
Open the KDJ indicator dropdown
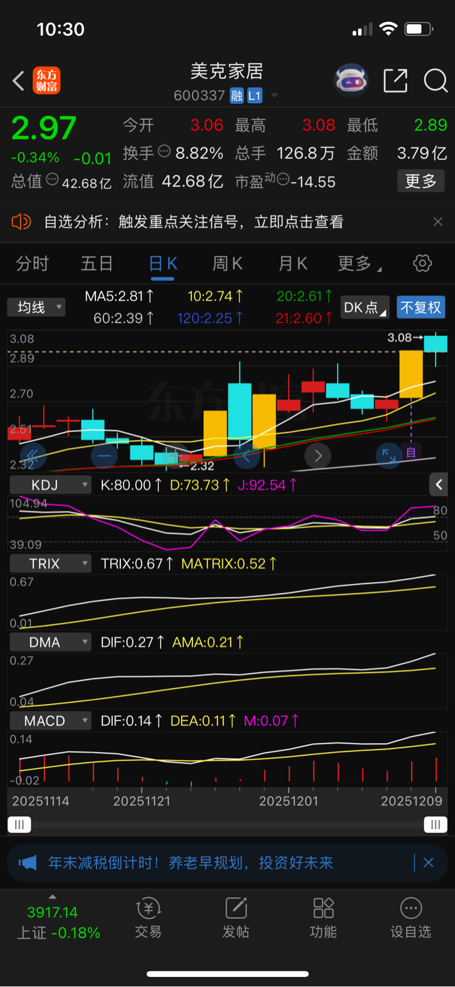[50, 485]
